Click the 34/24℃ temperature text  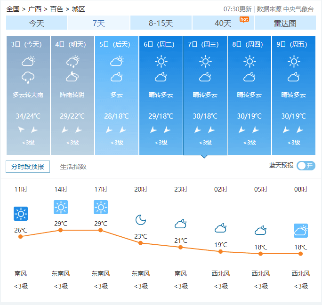[28, 116]
